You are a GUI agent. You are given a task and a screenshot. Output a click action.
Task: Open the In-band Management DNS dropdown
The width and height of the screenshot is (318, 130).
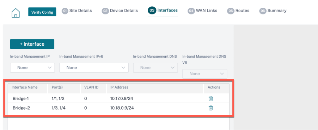point(155,68)
